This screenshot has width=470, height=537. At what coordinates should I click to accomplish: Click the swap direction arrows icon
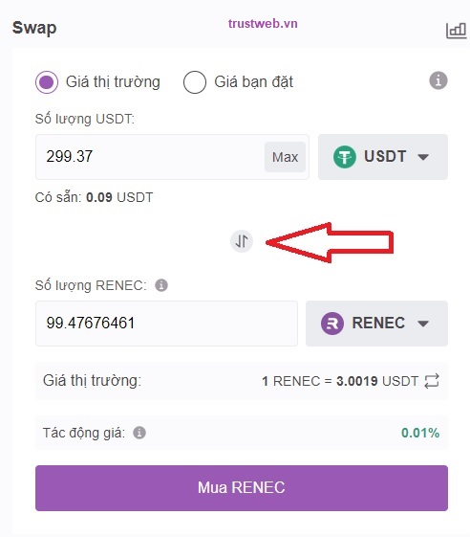coord(242,241)
